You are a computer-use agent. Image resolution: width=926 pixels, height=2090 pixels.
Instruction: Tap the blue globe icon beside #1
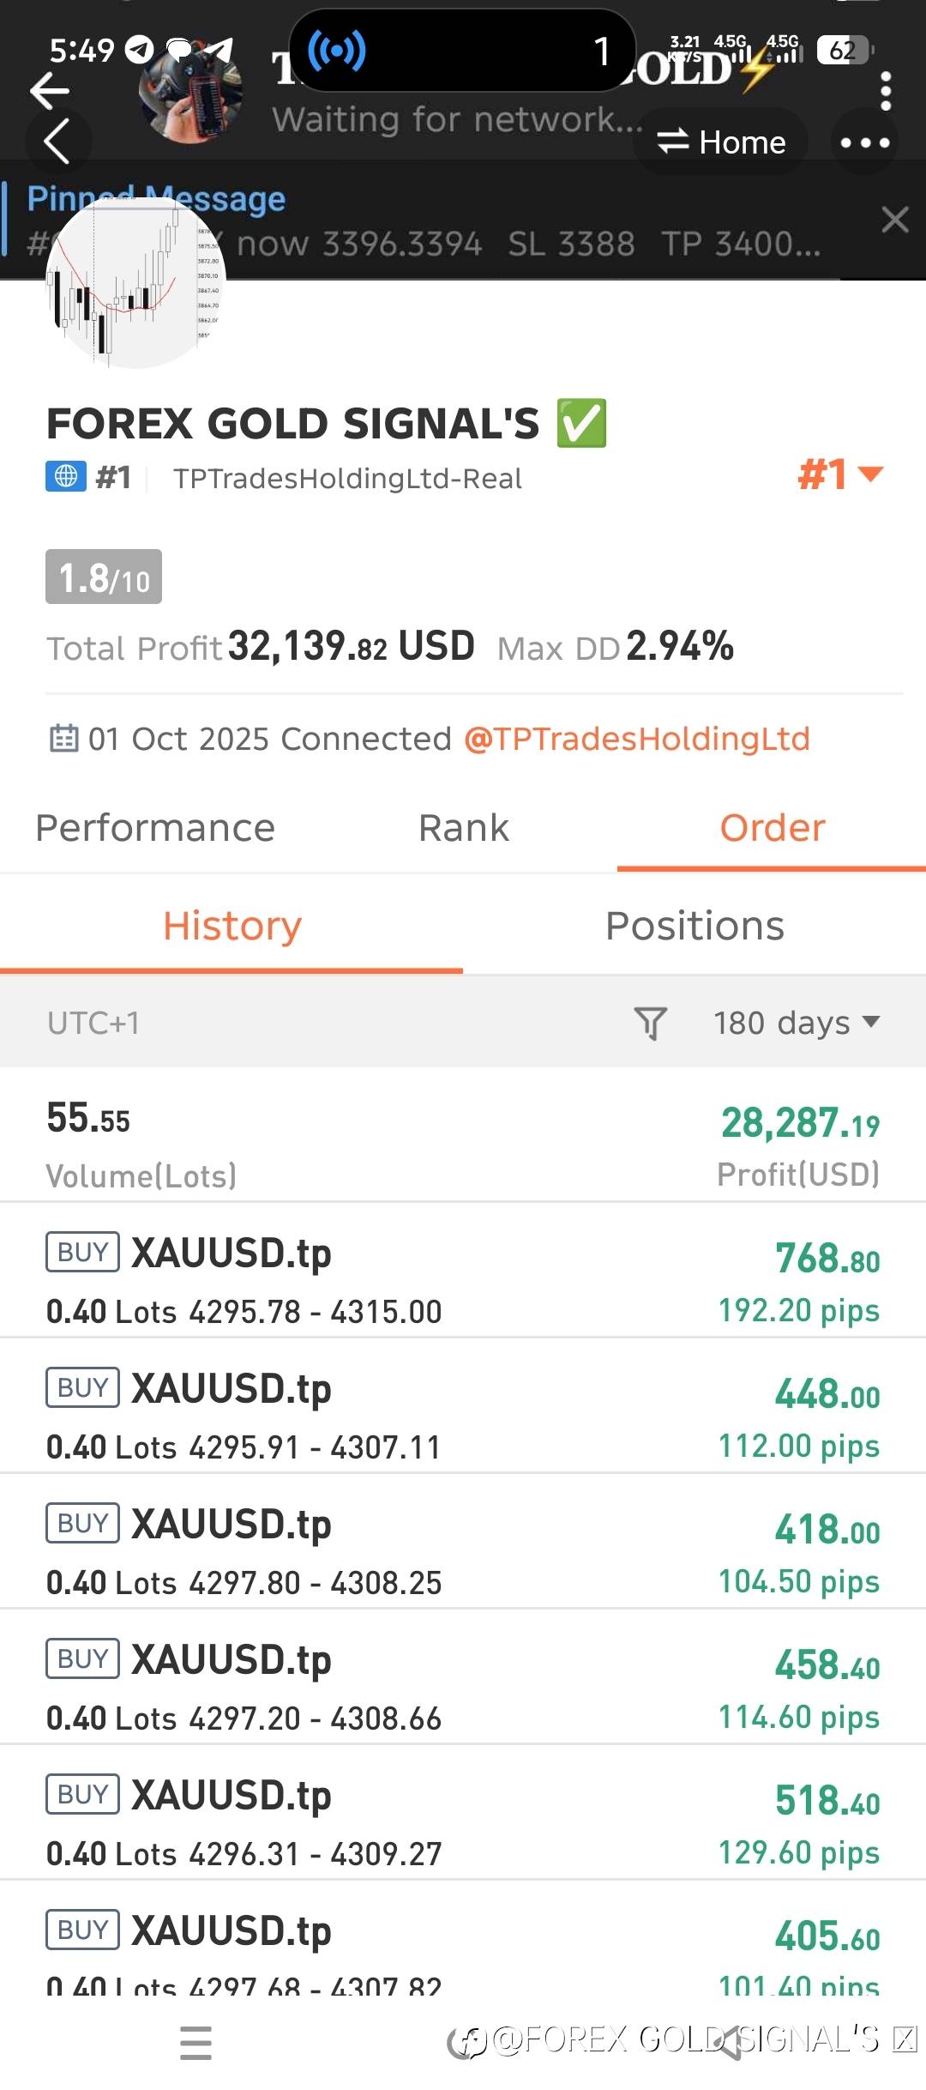coord(66,476)
